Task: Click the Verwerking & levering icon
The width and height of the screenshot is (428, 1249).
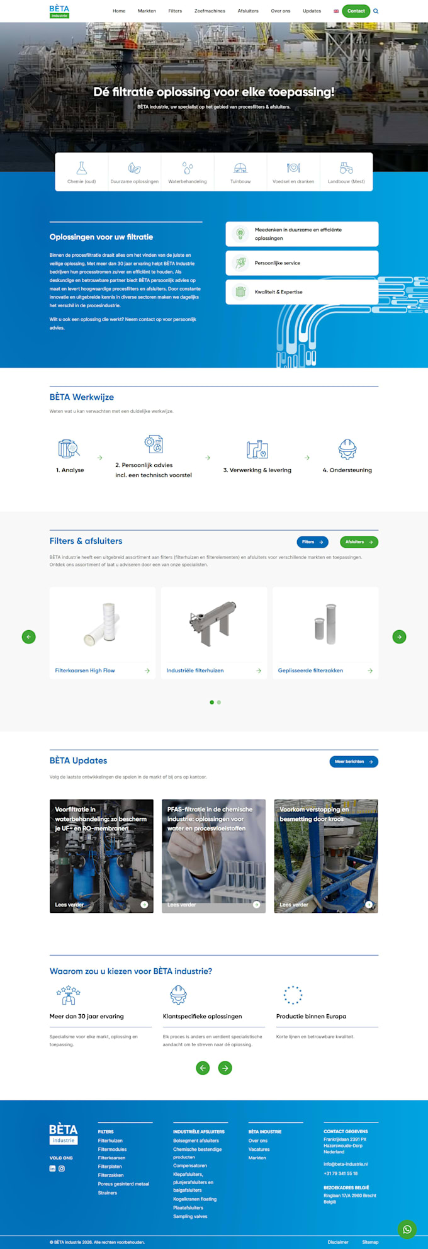Action: click(257, 449)
